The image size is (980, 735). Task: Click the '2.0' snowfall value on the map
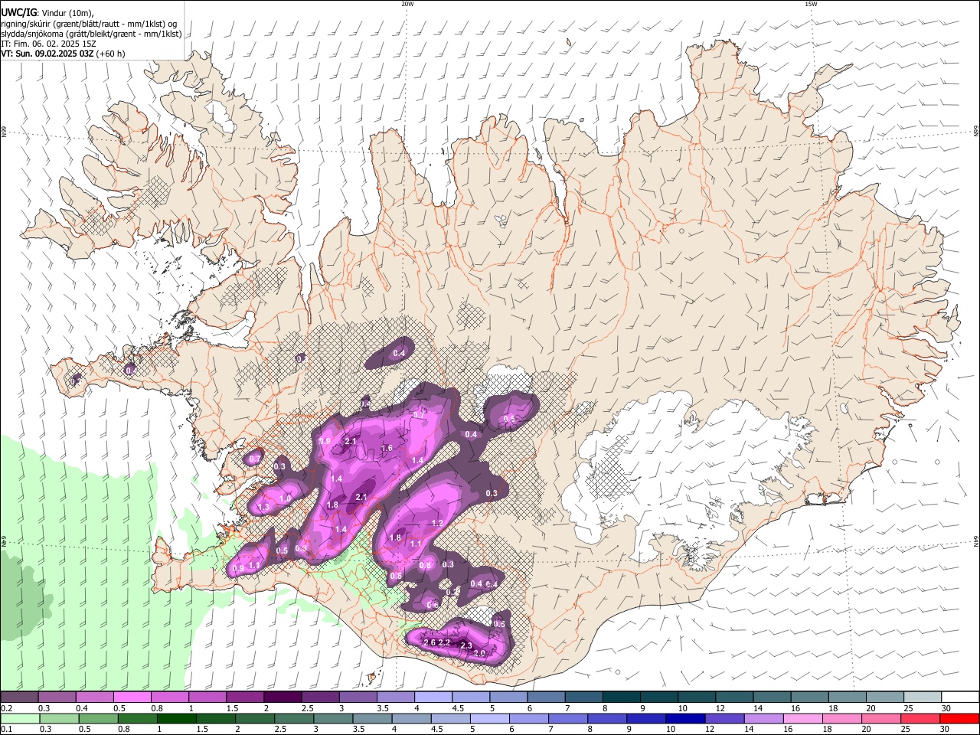[480, 653]
